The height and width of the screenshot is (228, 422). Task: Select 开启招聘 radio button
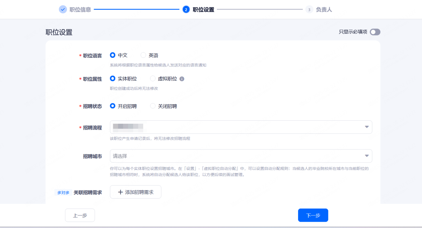pyautogui.click(x=113, y=106)
